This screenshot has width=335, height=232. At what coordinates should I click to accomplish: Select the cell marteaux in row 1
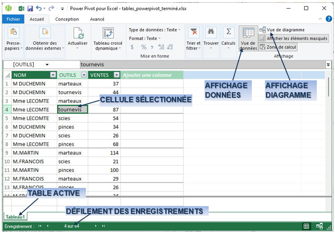click(72, 84)
